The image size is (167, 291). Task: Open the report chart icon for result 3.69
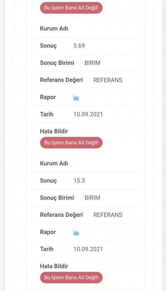tap(76, 98)
